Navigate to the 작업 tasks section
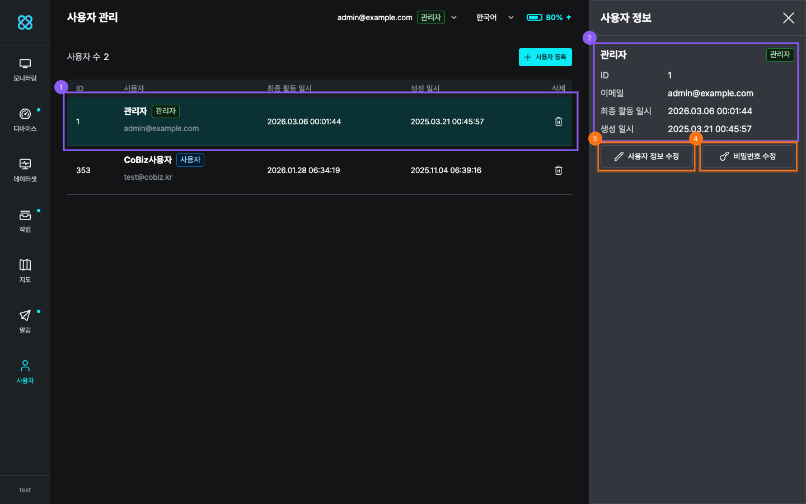Viewport: 806px width, 504px height. pos(25,221)
